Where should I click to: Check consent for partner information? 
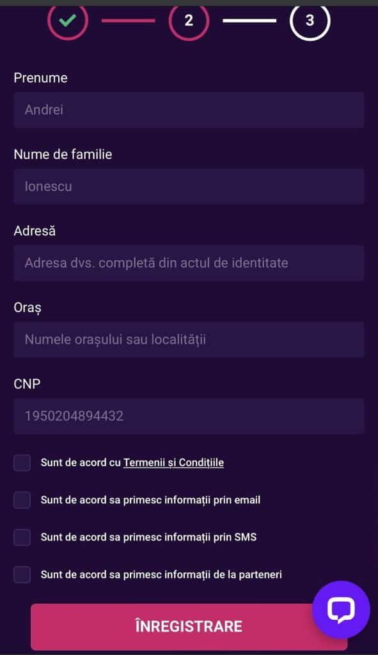coord(22,574)
